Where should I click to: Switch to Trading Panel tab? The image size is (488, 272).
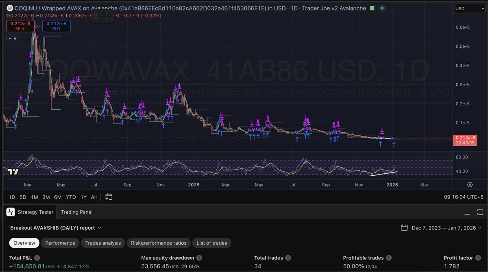click(76, 212)
